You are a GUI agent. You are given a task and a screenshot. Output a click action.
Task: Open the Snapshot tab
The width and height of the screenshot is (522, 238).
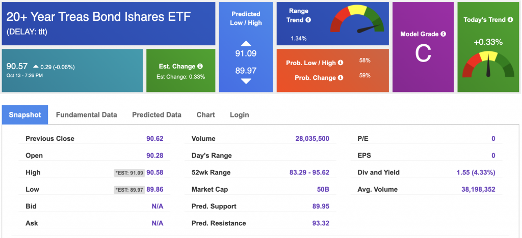(25, 115)
